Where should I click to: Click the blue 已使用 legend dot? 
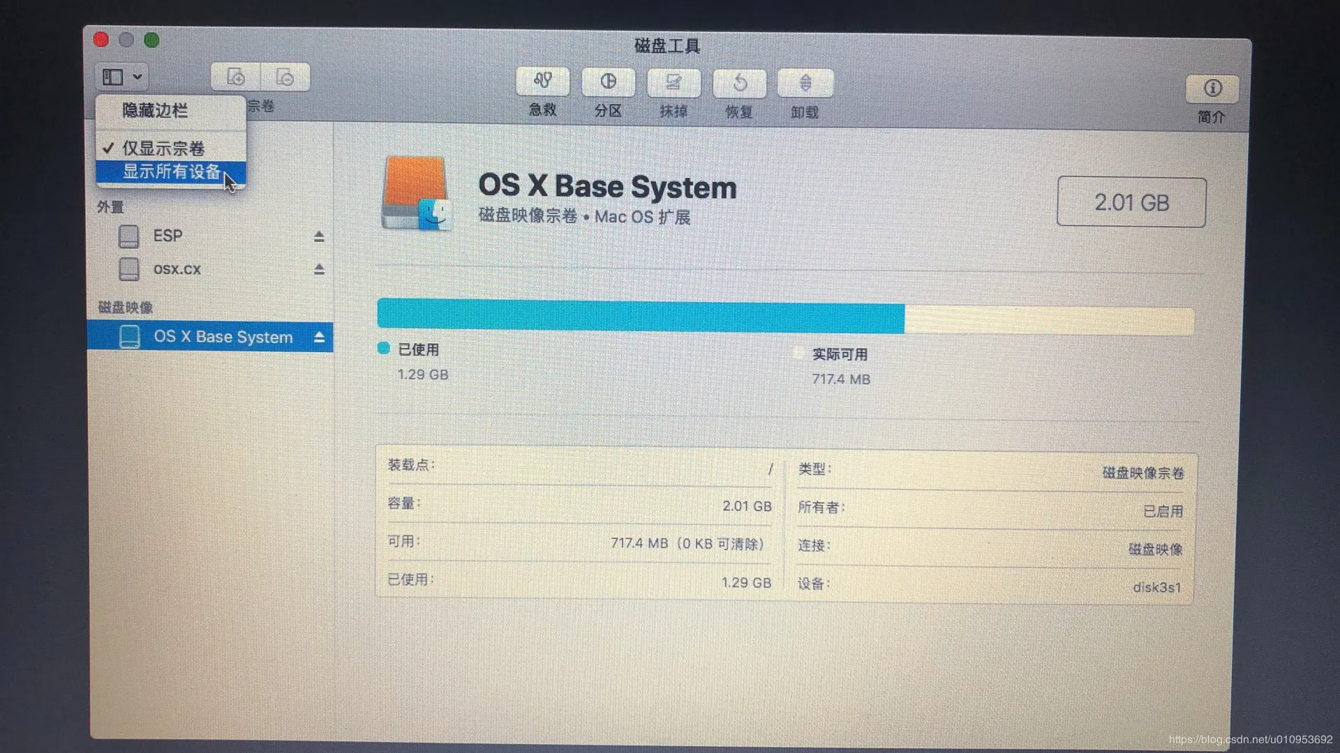[383, 348]
